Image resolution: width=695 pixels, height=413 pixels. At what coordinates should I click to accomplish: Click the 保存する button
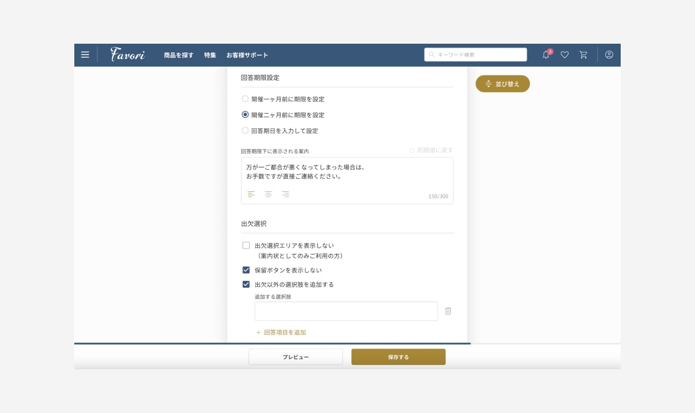[398, 357]
